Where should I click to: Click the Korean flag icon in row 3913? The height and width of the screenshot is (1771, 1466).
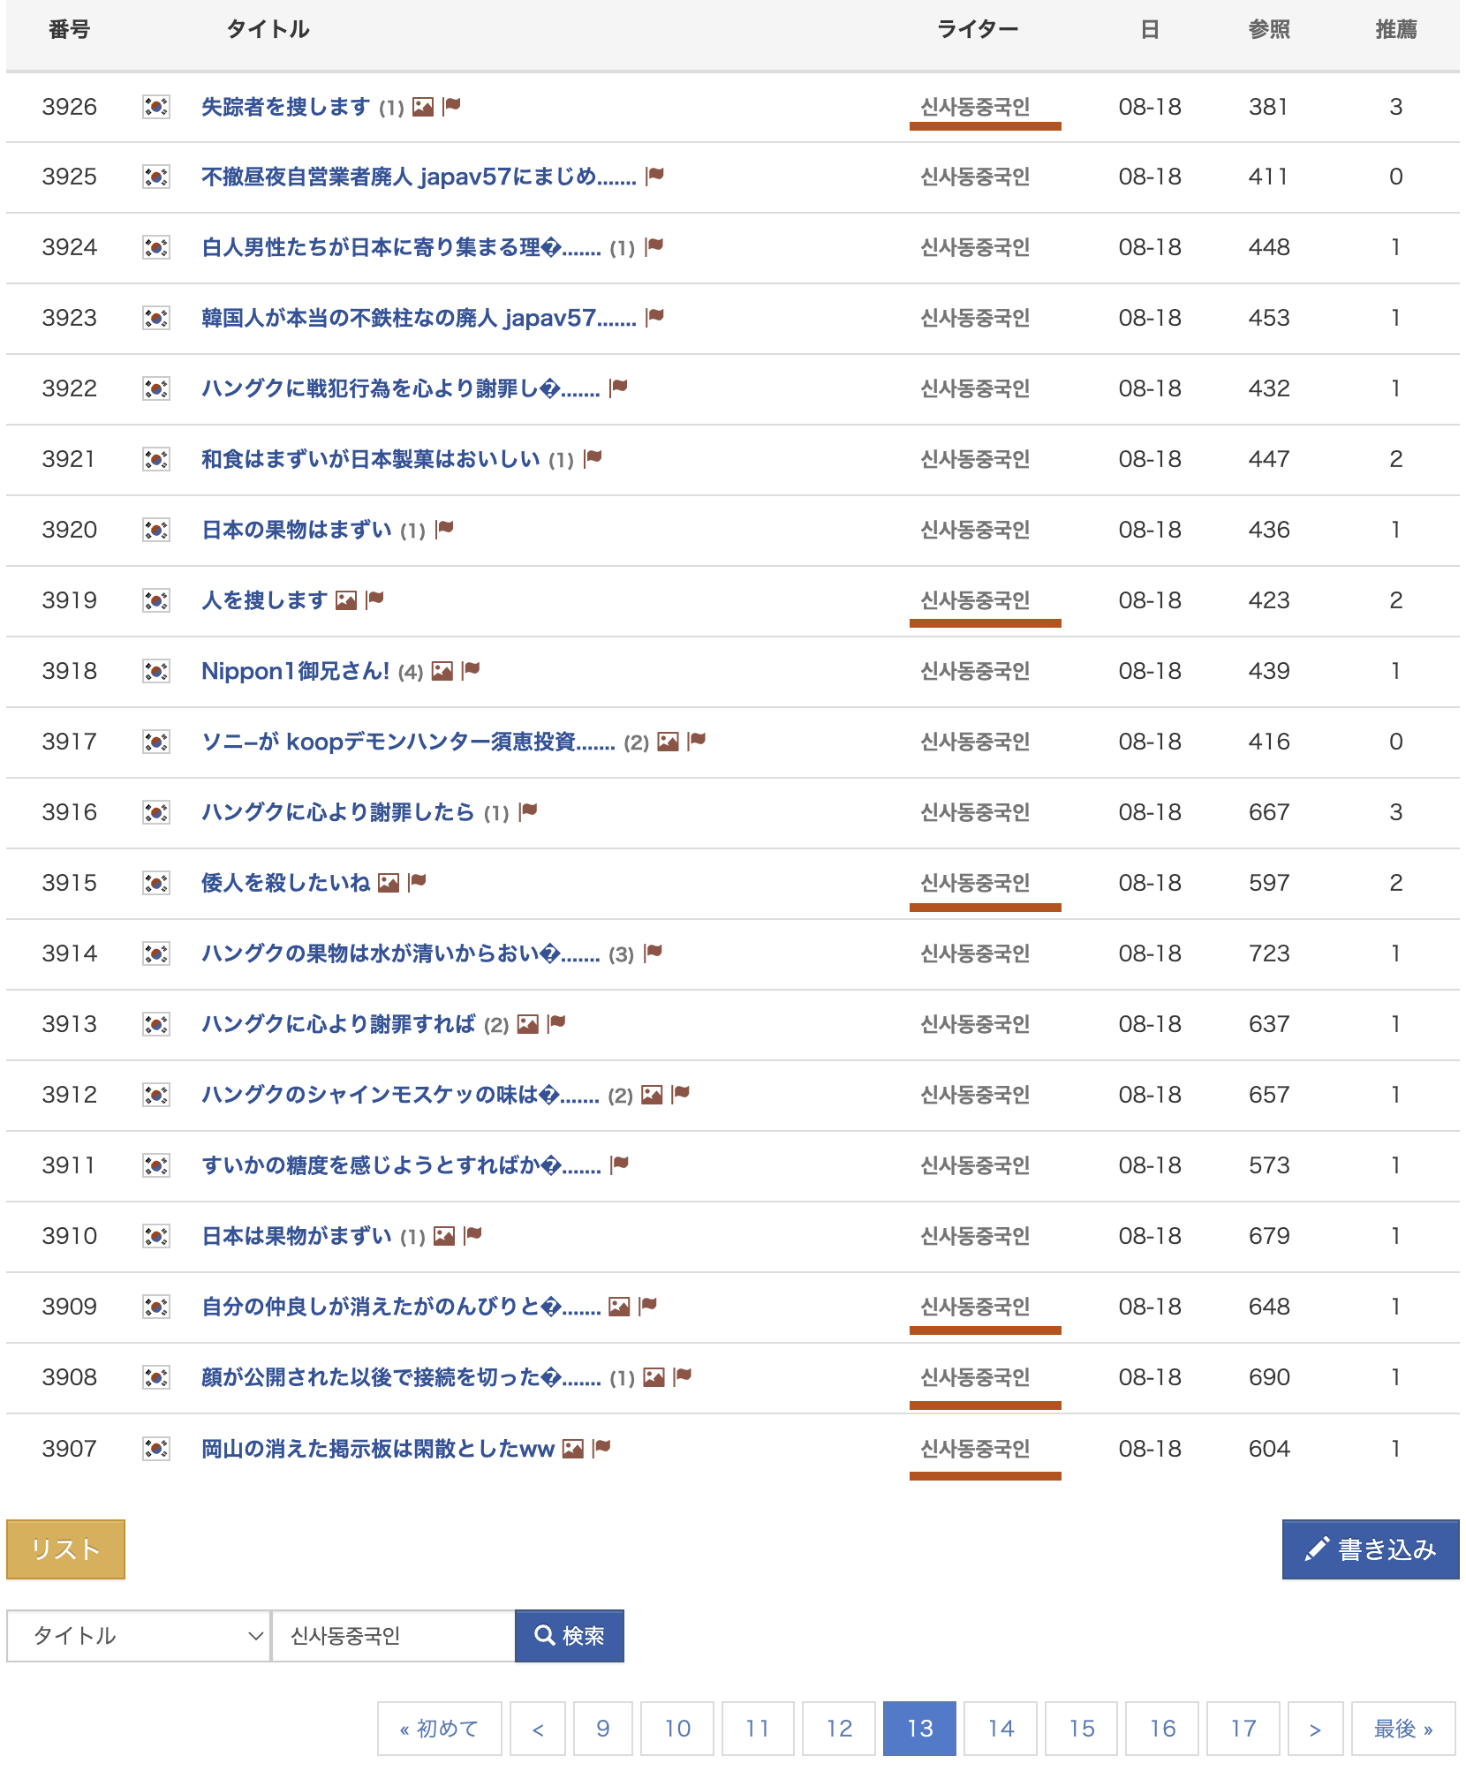pyautogui.click(x=156, y=1024)
